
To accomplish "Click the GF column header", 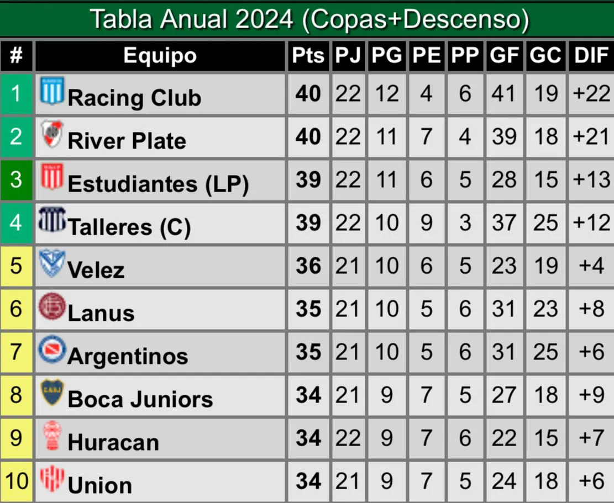I will point(504,56).
